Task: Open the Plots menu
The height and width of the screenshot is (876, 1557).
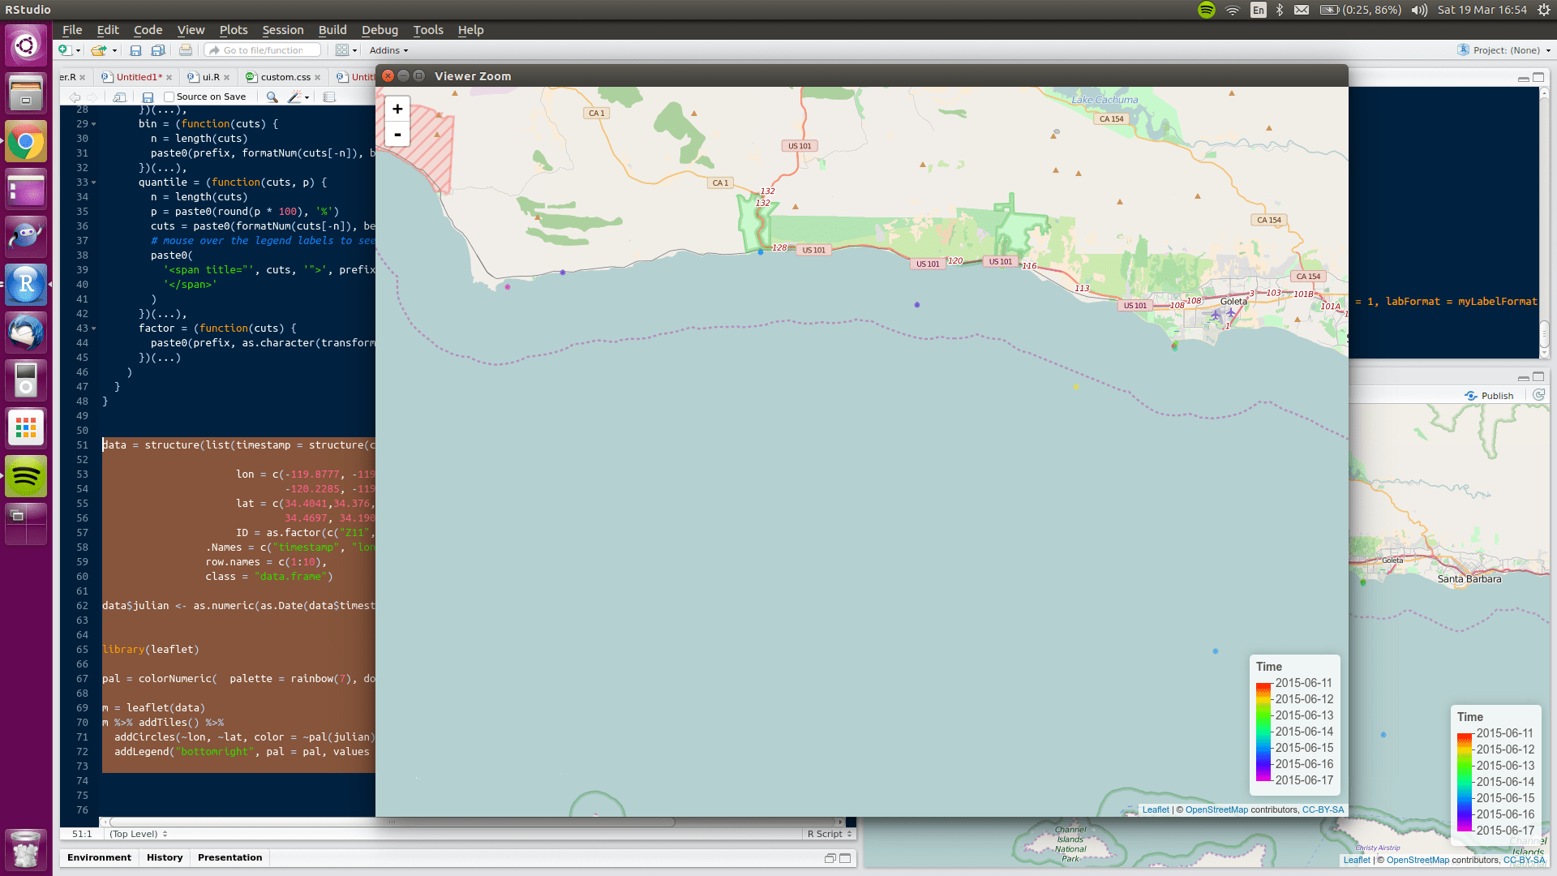Action: (234, 30)
